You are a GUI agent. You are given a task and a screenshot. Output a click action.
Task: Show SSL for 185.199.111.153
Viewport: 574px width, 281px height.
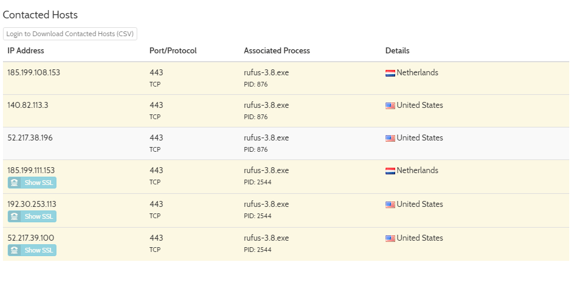[32, 183]
